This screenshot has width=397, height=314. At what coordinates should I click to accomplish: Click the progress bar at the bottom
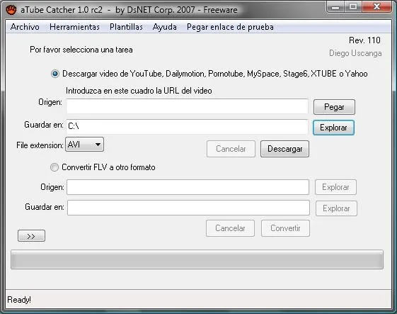(197, 259)
